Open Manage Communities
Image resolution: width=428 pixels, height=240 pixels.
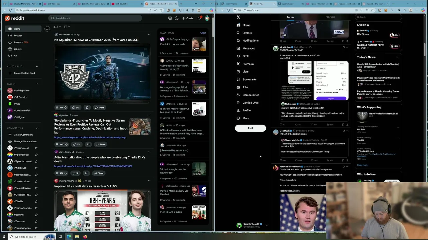[23, 141]
